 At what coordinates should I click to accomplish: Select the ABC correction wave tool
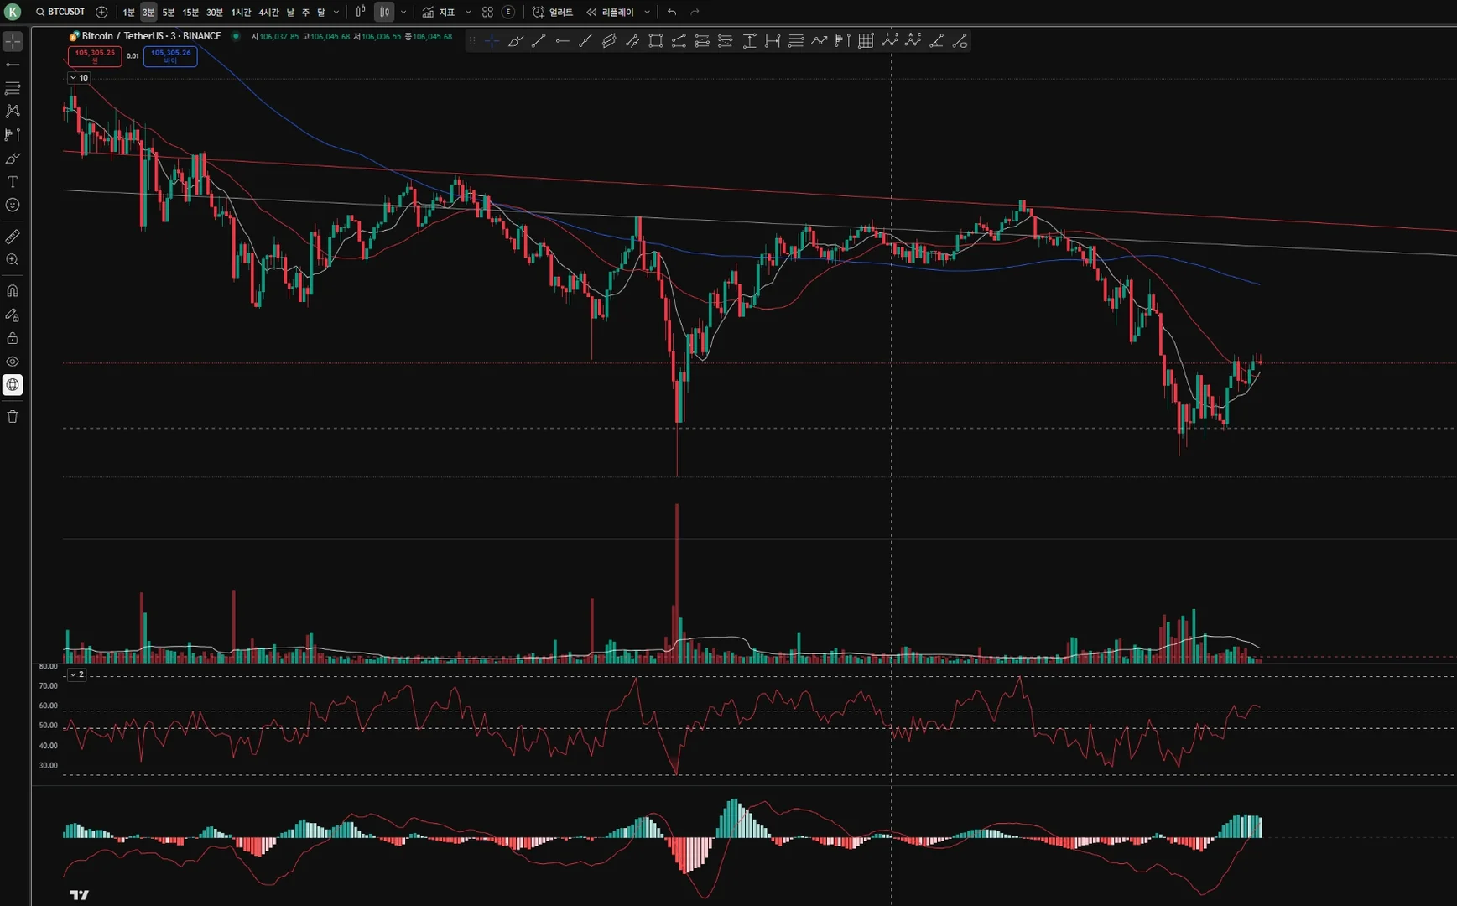tap(913, 40)
